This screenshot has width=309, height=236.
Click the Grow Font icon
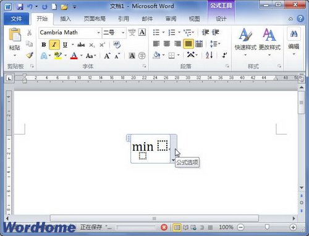[x=107, y=56]
